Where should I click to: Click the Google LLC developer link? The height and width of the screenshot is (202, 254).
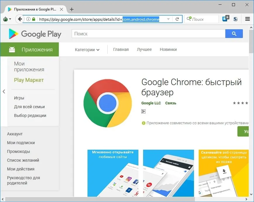[151, 103]
